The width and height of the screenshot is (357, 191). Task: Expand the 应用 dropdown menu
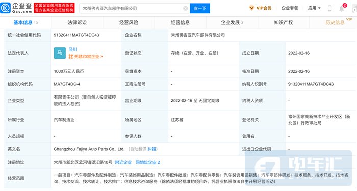tap(314, 8)
